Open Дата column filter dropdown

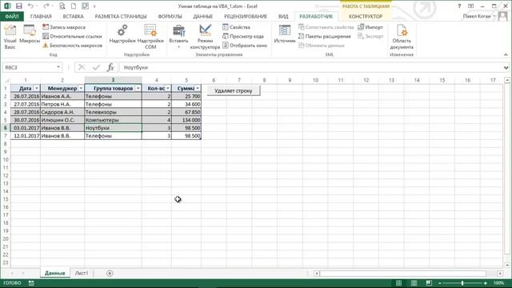coord(36,89)
